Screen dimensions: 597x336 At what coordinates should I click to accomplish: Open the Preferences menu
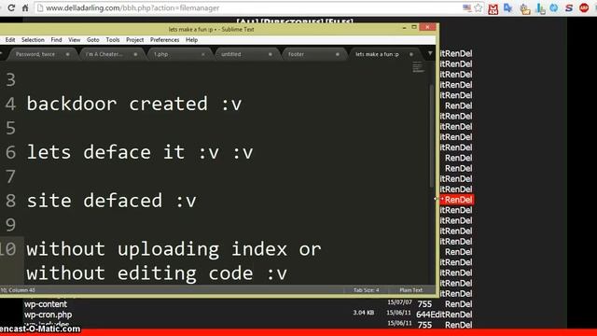164,39
